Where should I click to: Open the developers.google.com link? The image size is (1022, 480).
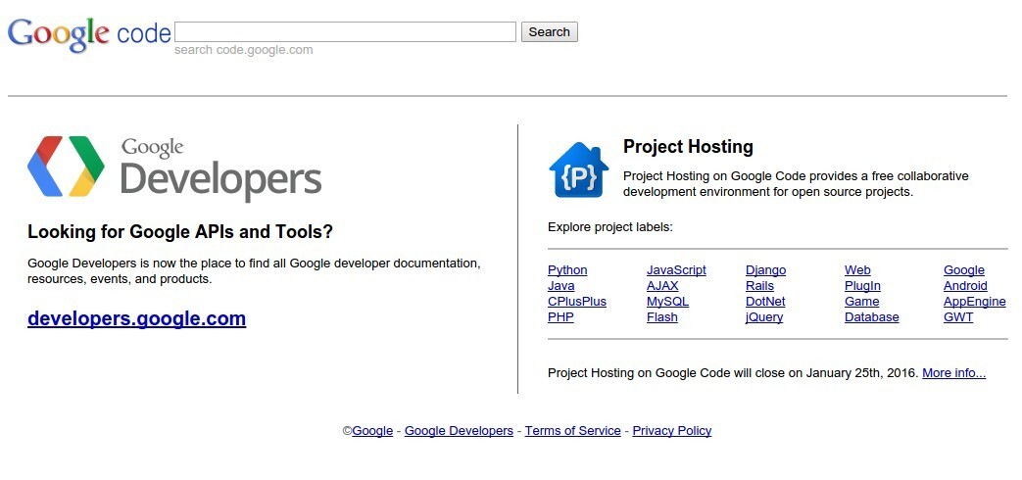pyautogui.click(x=137, y=318)
